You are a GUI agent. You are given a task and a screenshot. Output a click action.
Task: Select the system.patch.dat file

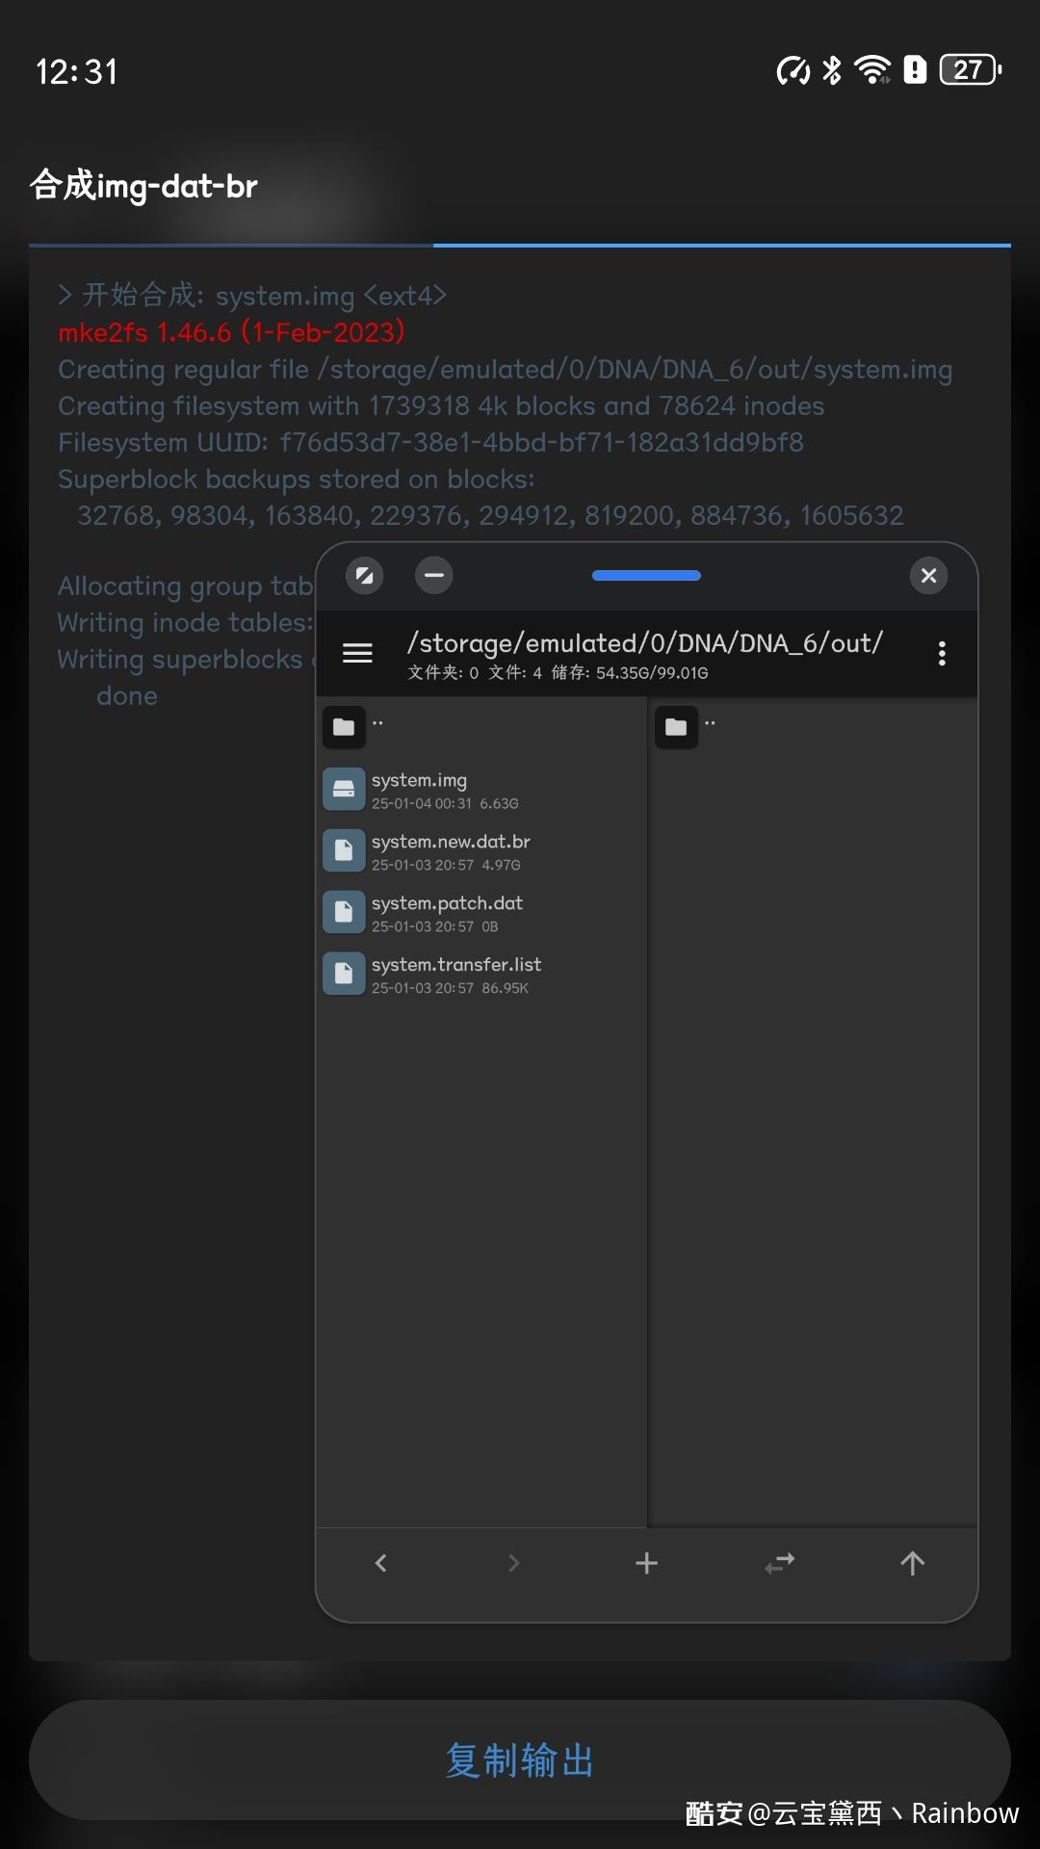pyautogui.click(x=481, y=913)
